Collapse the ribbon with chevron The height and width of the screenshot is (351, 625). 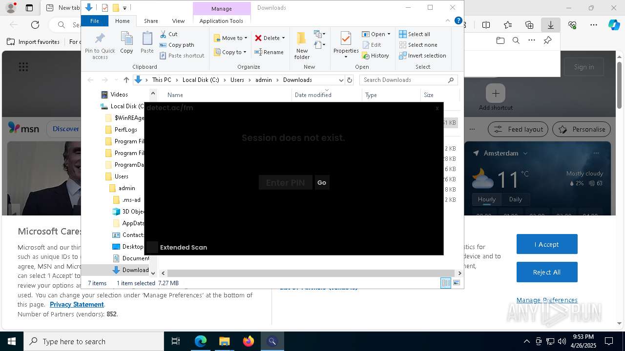click(448, 20)
